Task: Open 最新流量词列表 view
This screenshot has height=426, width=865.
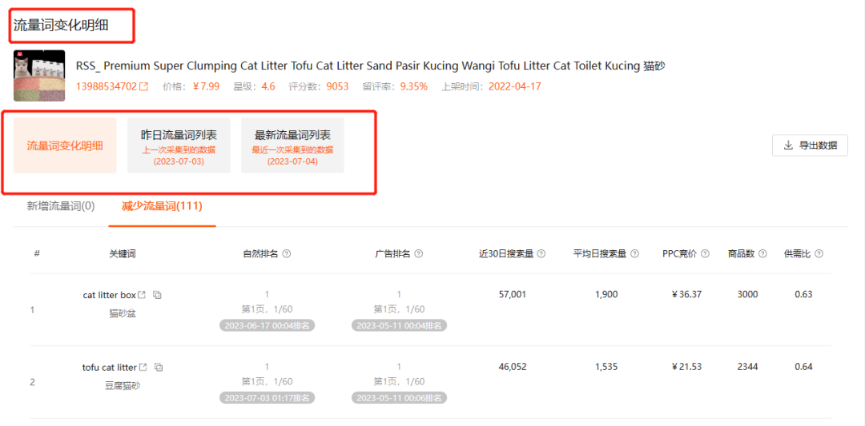Action: pos(292,145)
